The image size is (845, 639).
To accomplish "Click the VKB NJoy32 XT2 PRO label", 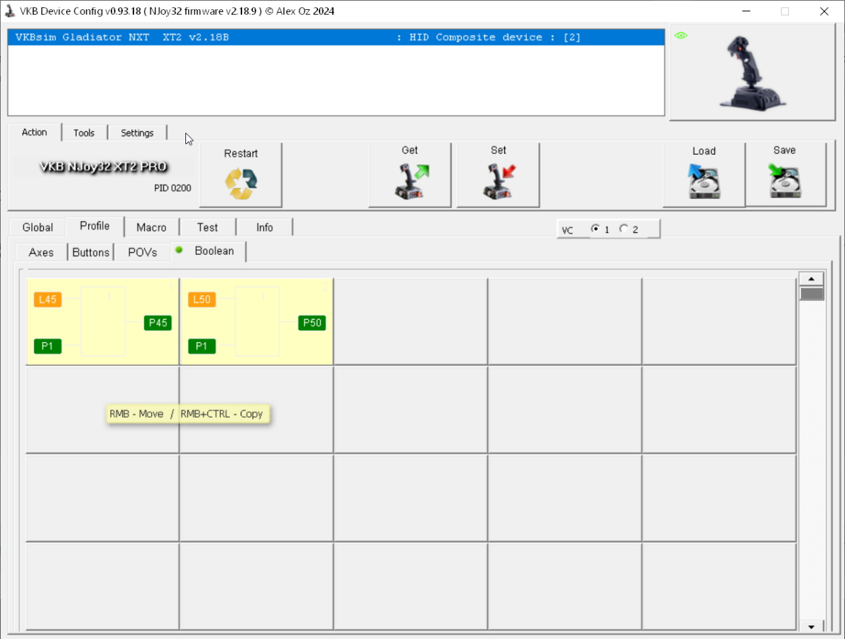I will pyautogui.click(x=103, y=167).
